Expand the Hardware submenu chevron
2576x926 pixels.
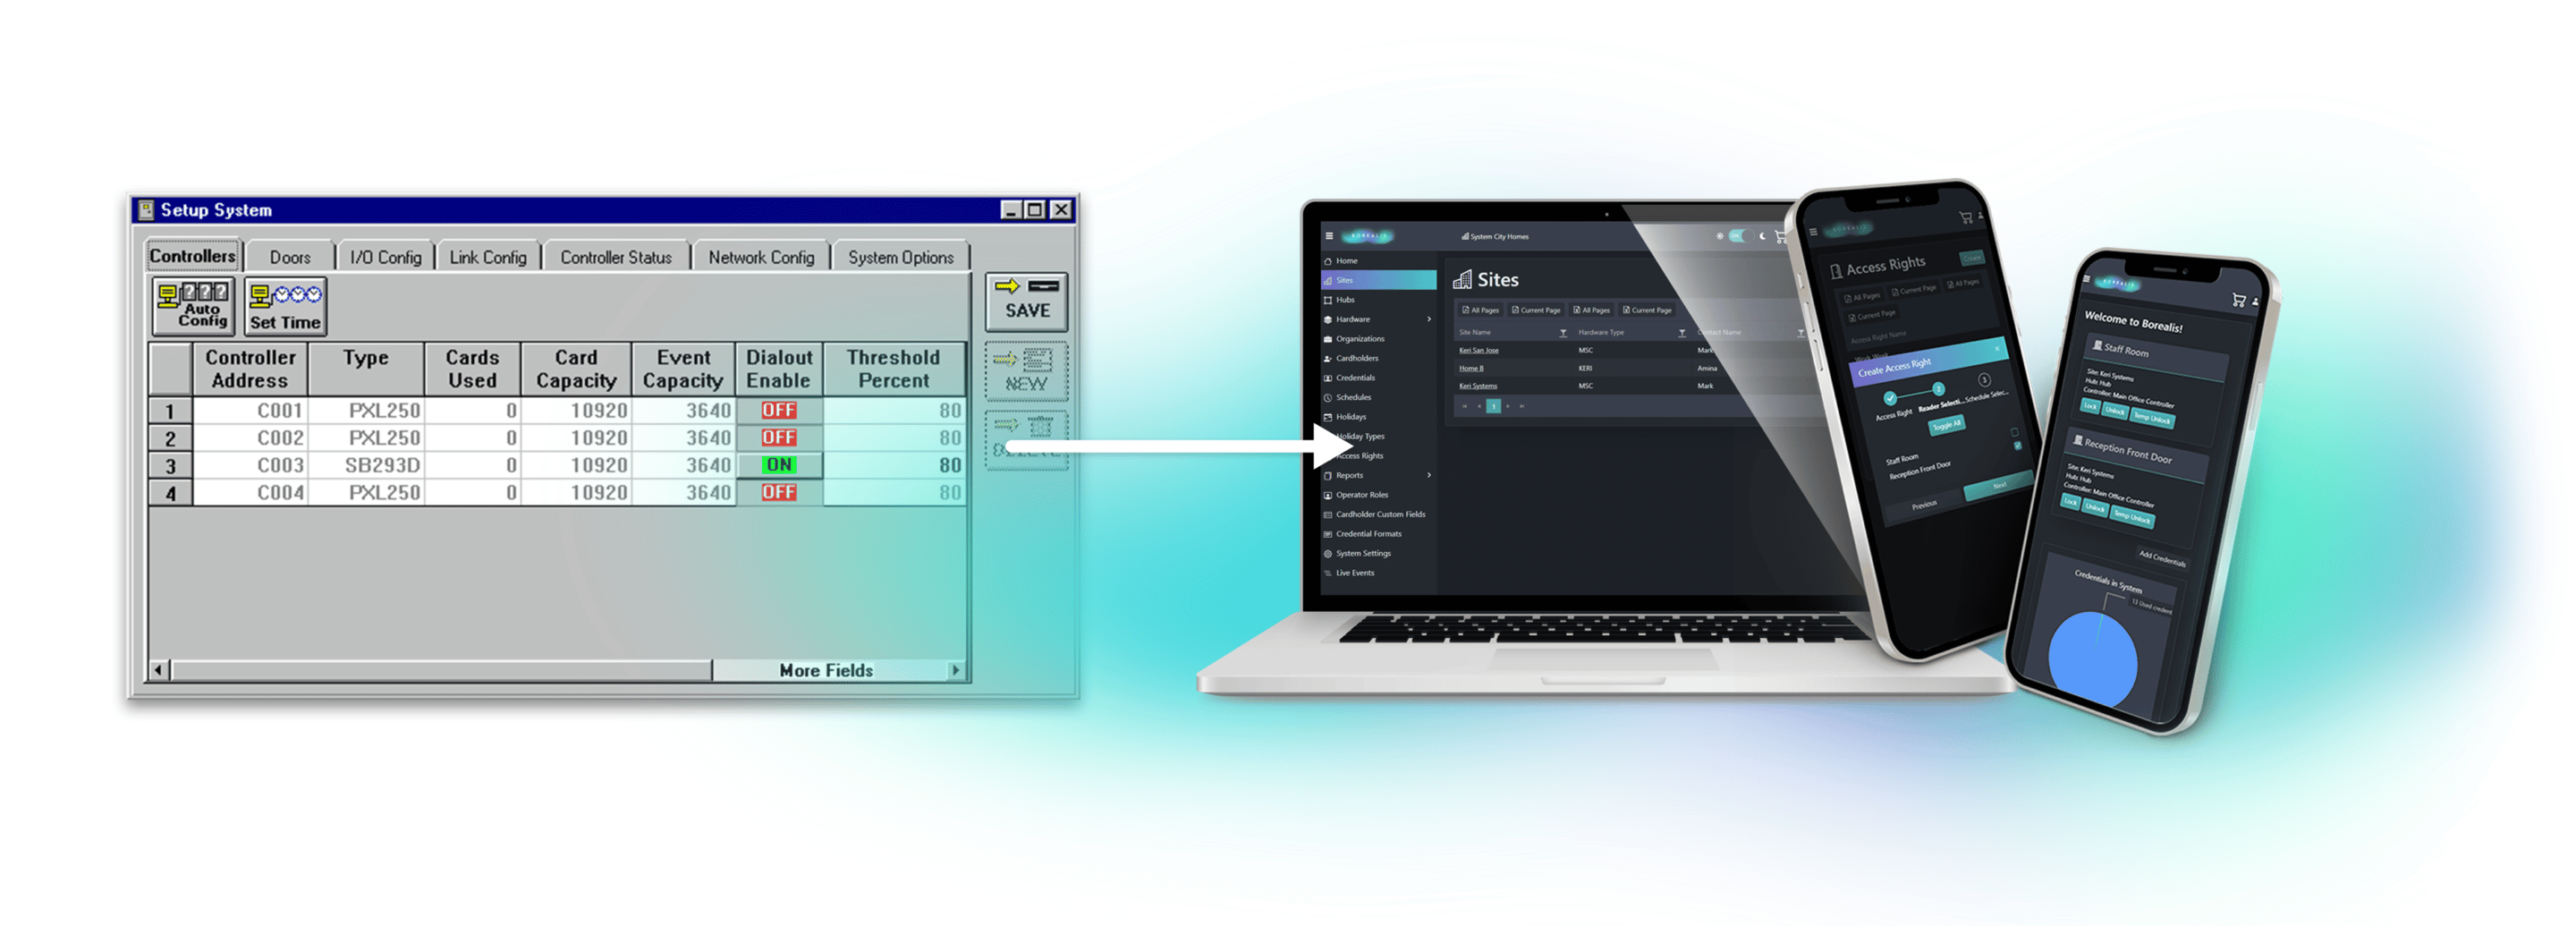click(1429, 320)
